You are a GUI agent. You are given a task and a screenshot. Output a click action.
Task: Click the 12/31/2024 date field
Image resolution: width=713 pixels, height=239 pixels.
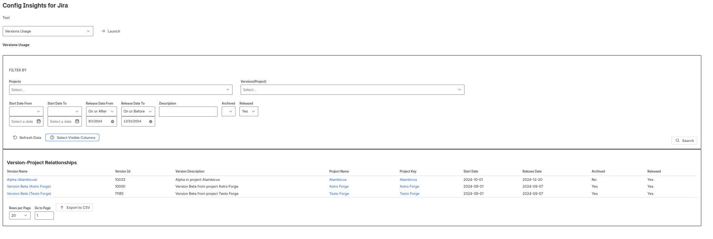138,122
